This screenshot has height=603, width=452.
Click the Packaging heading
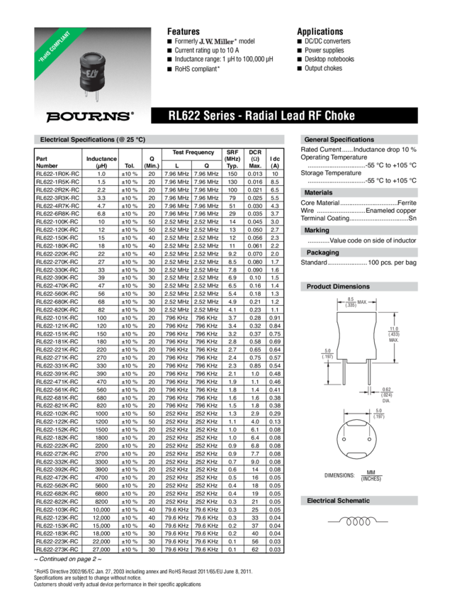pos(322,253)
